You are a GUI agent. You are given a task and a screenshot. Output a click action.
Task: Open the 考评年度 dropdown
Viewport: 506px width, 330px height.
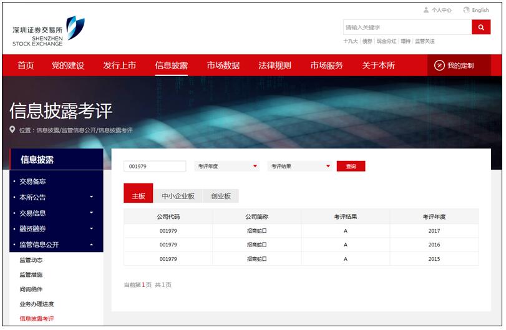(227, 166)
